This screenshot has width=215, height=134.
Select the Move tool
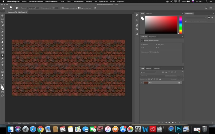(2, 15)
